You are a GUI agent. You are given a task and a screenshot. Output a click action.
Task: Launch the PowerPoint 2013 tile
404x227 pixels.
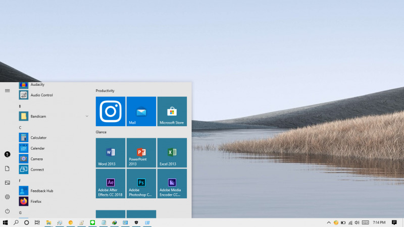[141, 153]
